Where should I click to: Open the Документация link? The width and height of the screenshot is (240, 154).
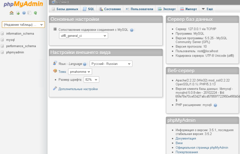186,139
